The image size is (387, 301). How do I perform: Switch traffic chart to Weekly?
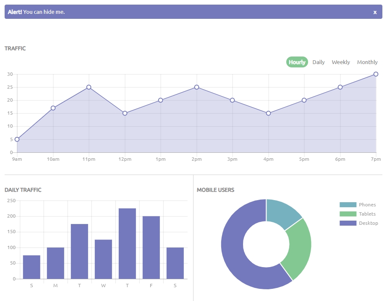tap(340, 62)
